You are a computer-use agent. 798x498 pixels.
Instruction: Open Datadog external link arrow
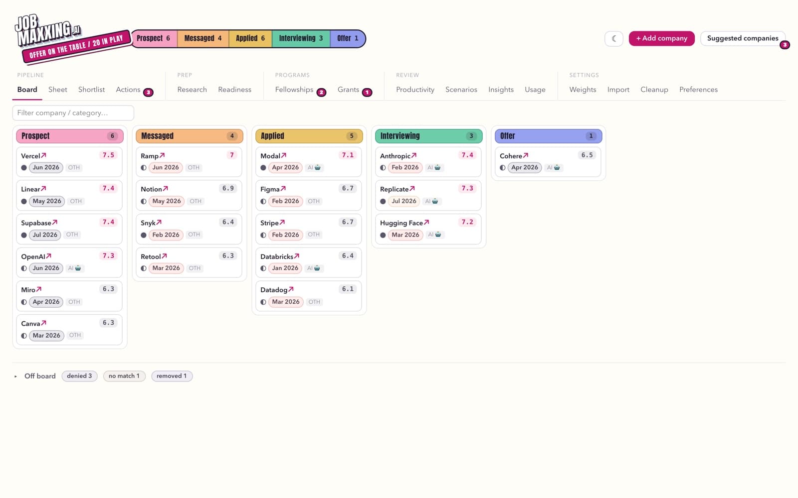(x=291, y=289)
